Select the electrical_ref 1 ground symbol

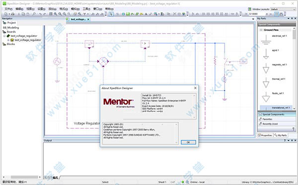coord(266,40)
